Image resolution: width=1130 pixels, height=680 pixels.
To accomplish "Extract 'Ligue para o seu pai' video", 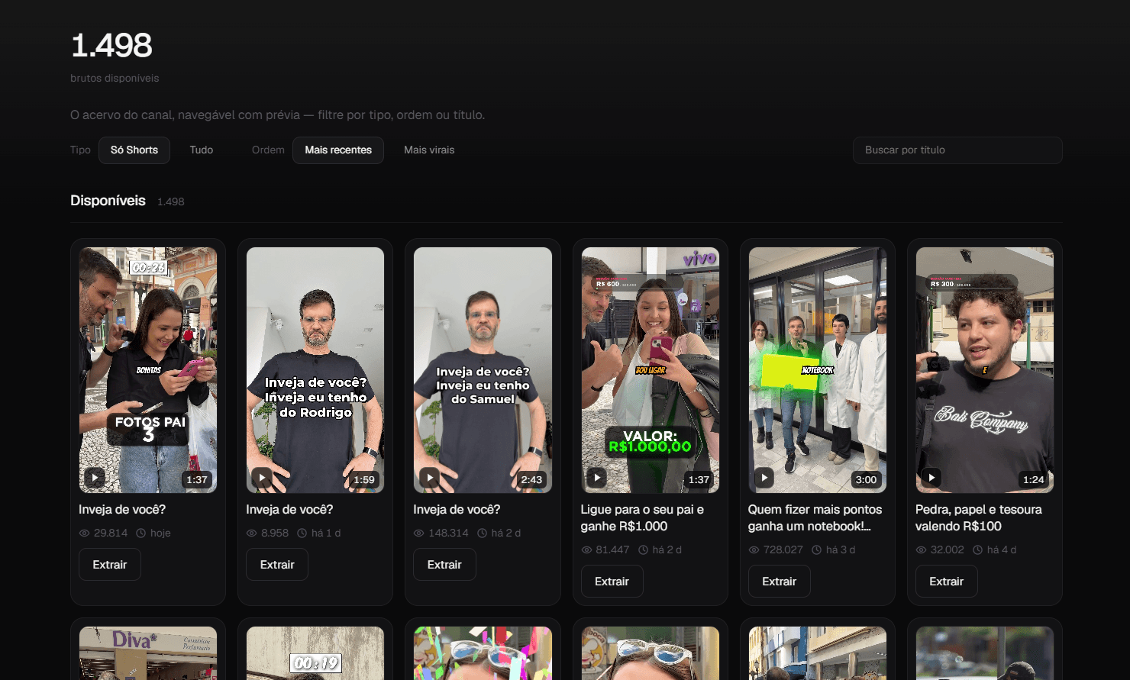I will click(x=612, y=582).
